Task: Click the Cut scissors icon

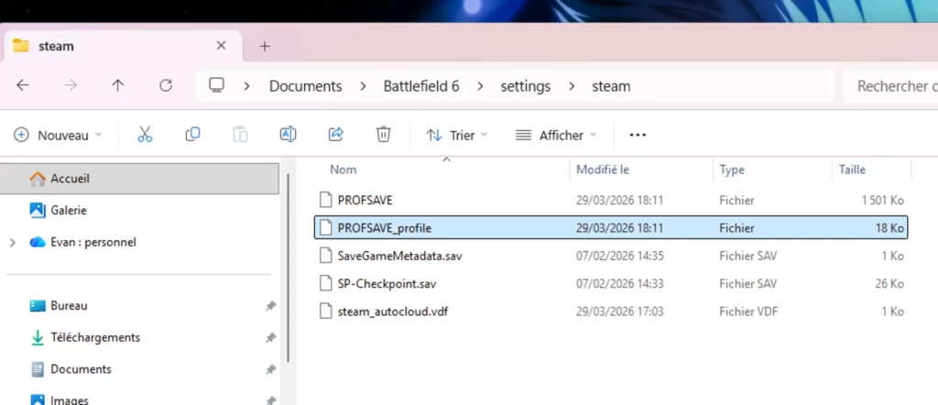Action: tap(145, 135)
